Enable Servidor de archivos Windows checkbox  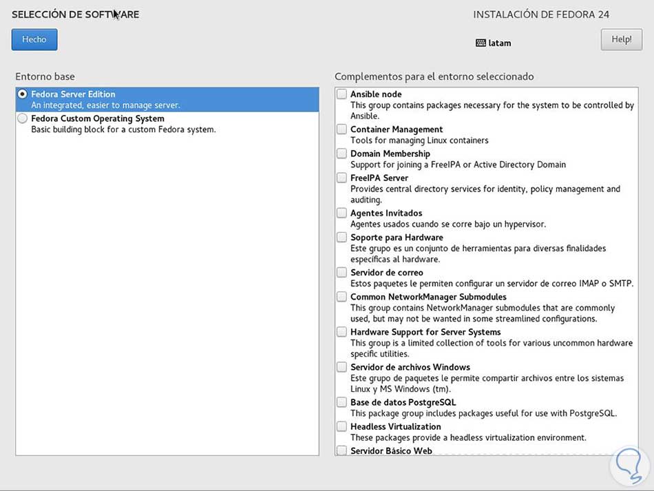coord(341,367)
